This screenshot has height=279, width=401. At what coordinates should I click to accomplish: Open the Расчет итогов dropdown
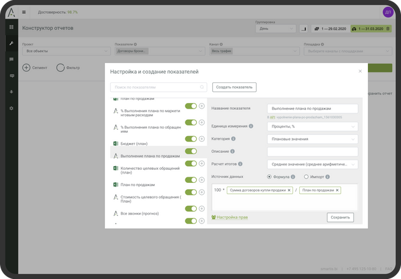pos(312,164)
